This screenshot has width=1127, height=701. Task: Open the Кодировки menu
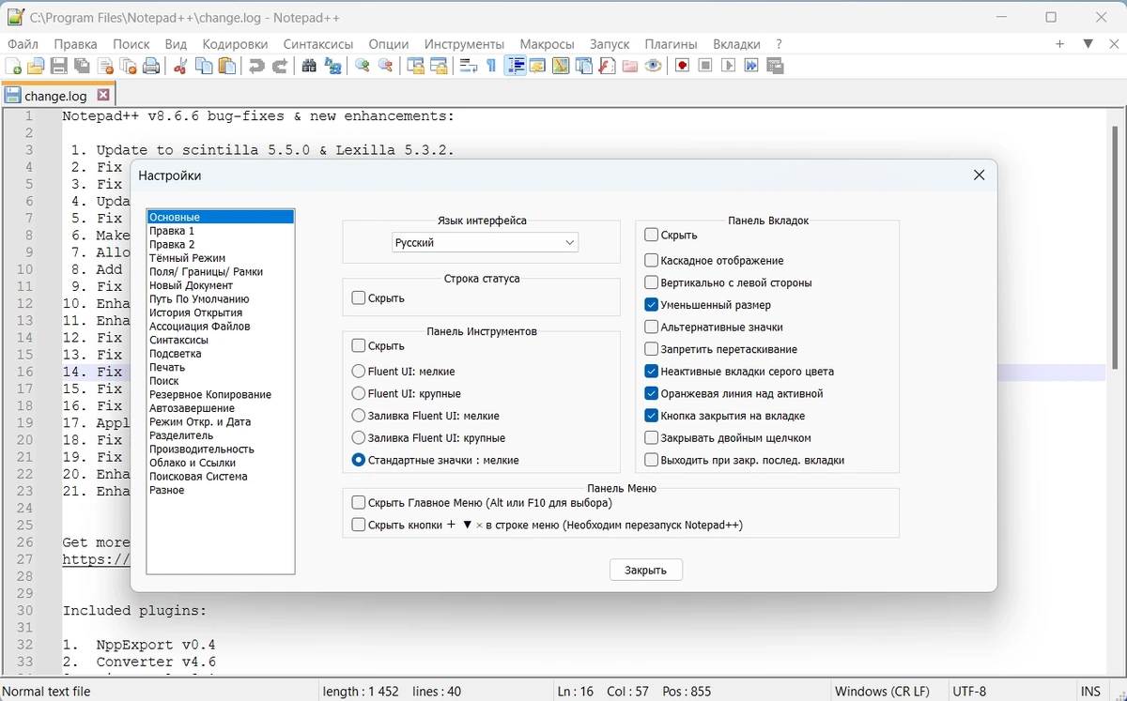235,44
